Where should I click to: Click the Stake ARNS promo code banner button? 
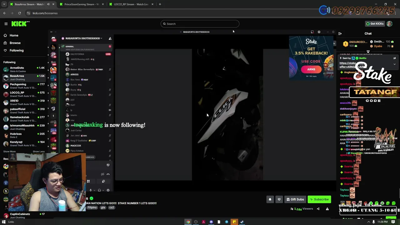pos(311,69)
